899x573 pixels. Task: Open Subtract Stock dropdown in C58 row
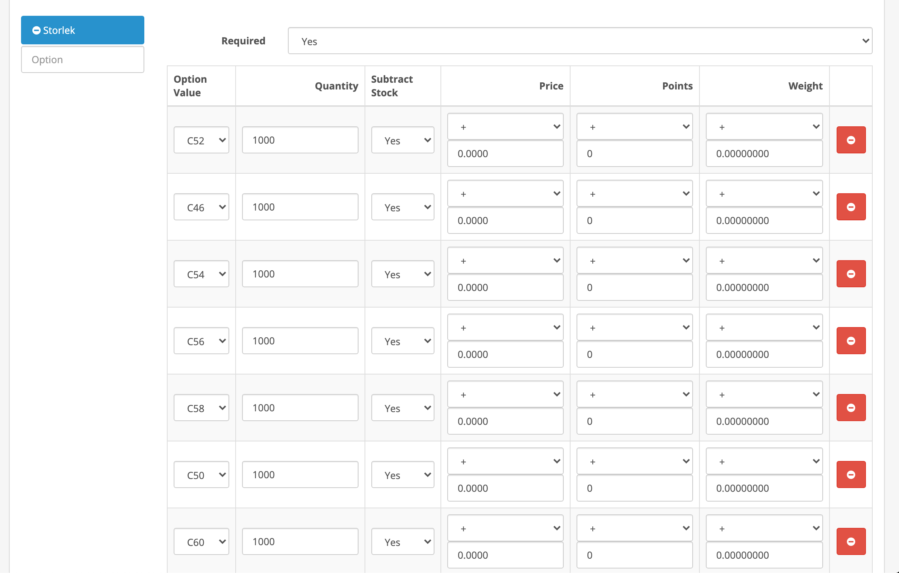(x=403, y=408)
